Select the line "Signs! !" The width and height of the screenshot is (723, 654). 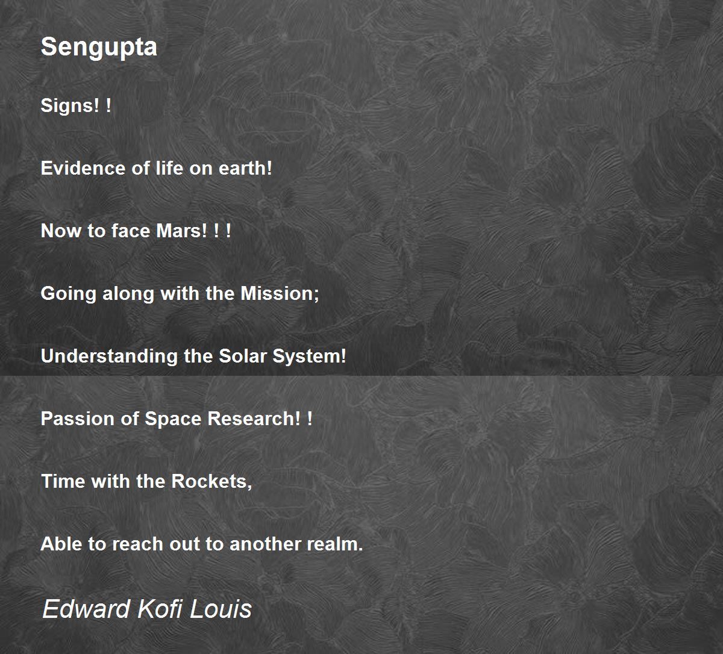pos(76,106)
